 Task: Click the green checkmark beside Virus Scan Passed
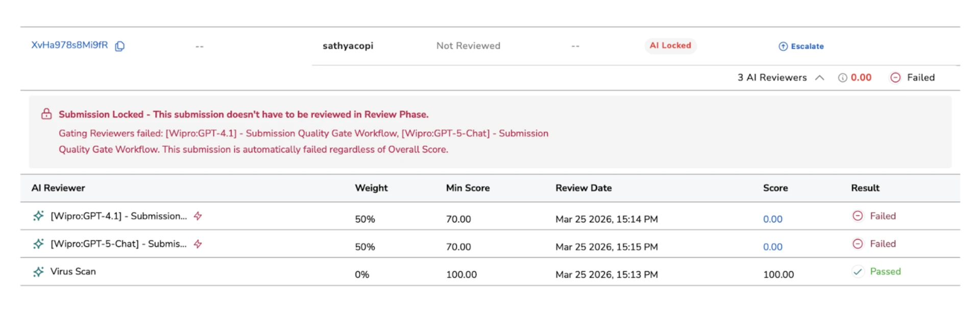[x=860, y=271]
